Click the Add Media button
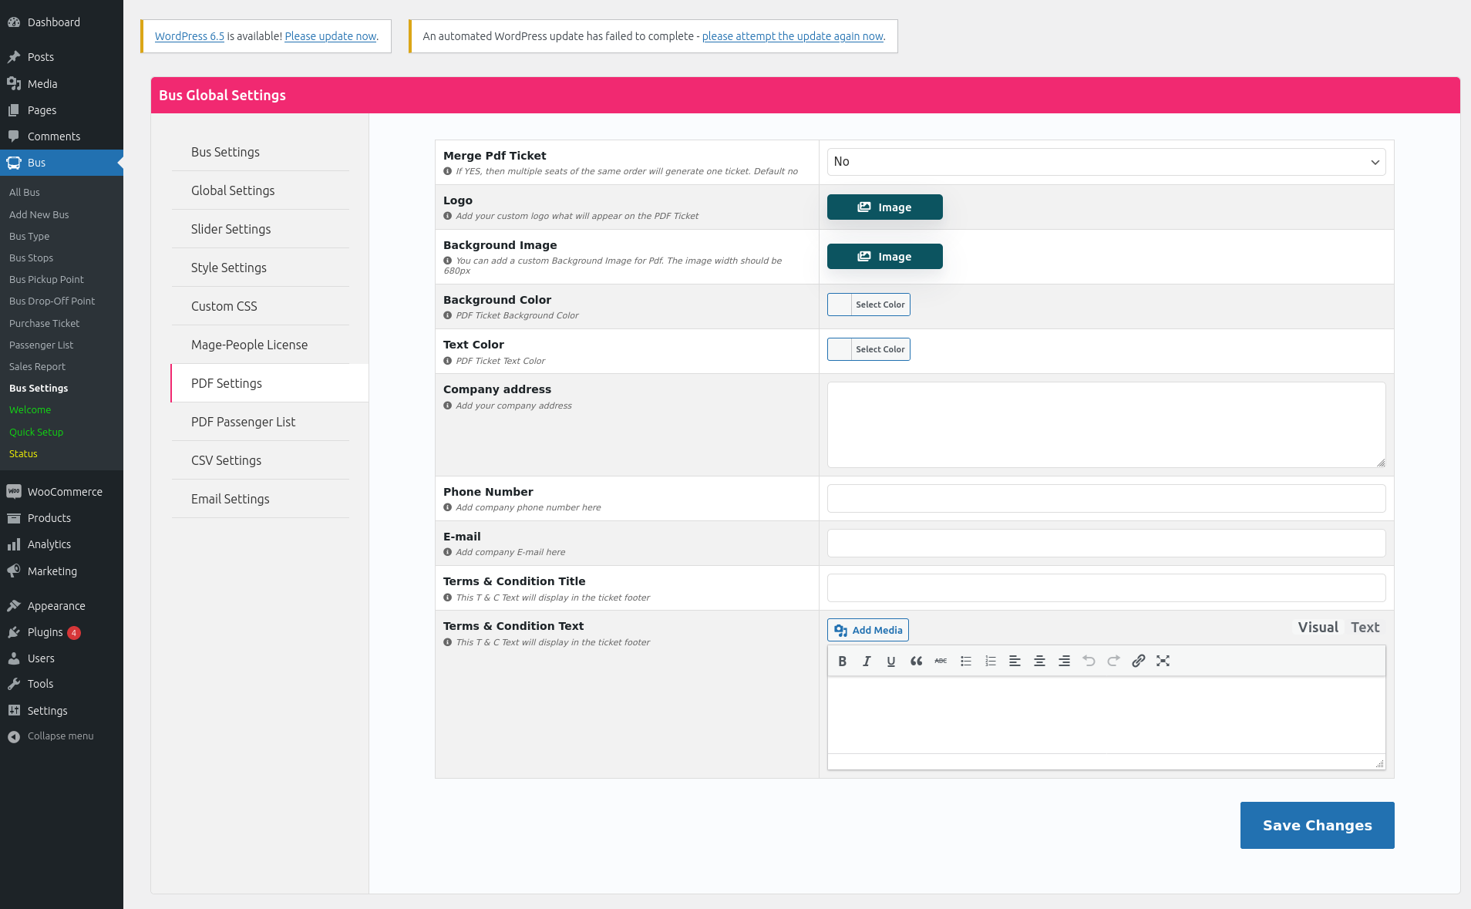The width and height of the screenshot is (1471, 909). (x=868, y=630)
